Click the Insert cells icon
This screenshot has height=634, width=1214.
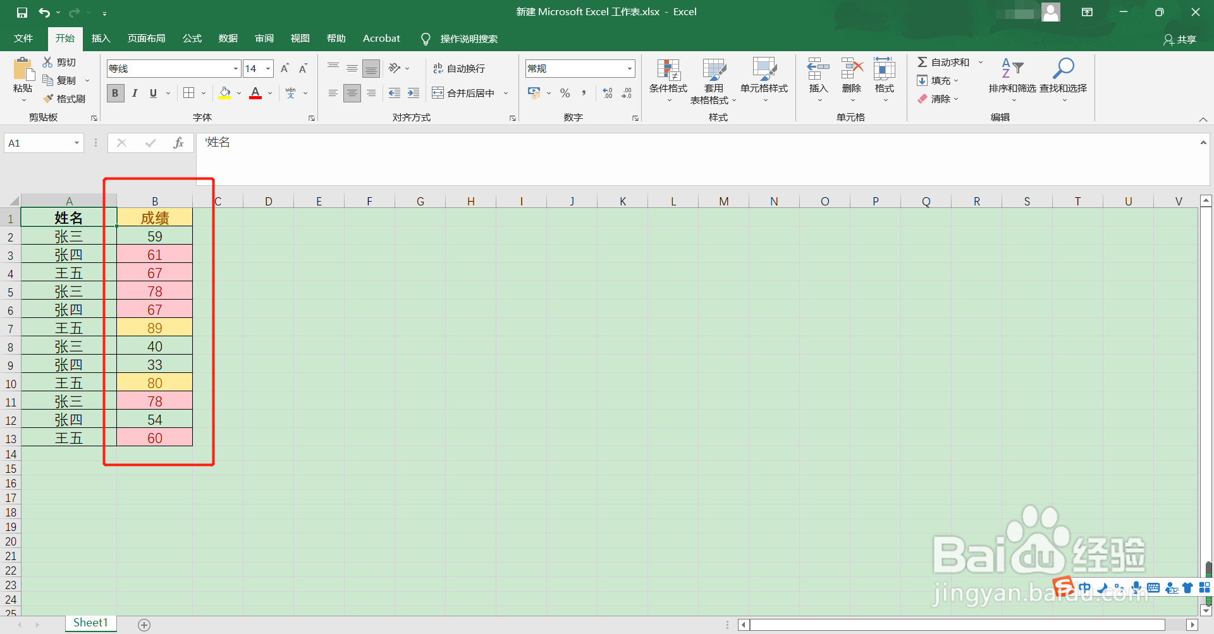pyautogui.click(x=818, y=68)
